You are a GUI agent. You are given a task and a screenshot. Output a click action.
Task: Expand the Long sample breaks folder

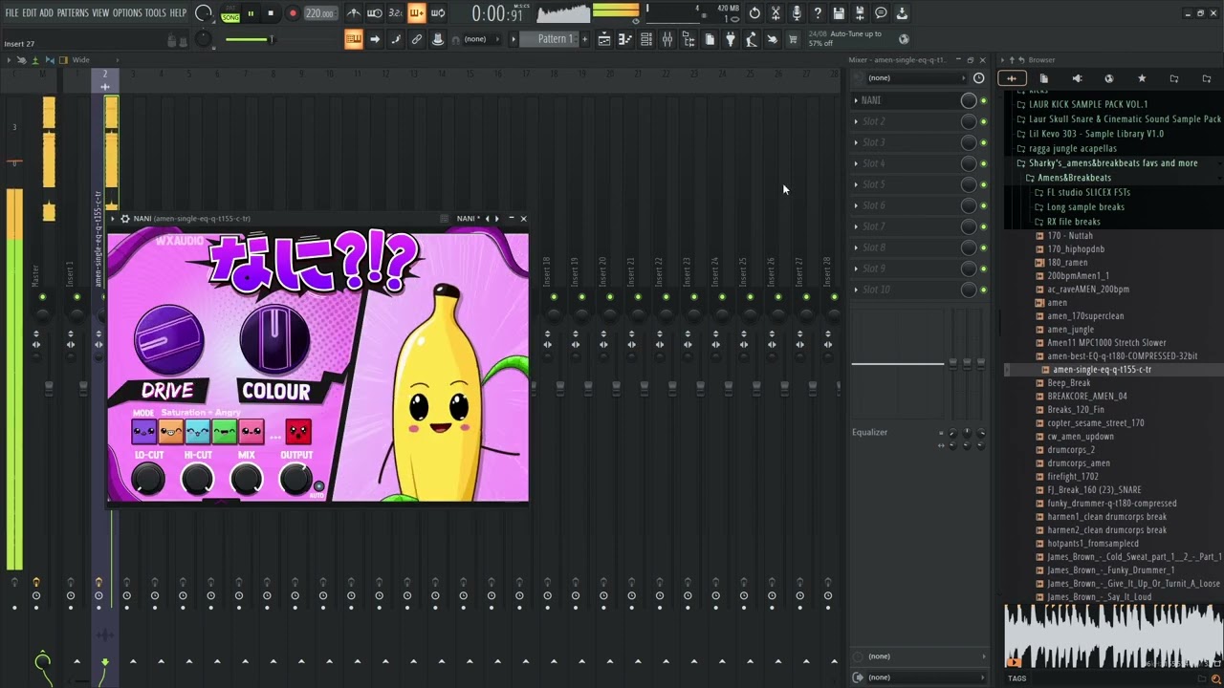coord(1080,207)
